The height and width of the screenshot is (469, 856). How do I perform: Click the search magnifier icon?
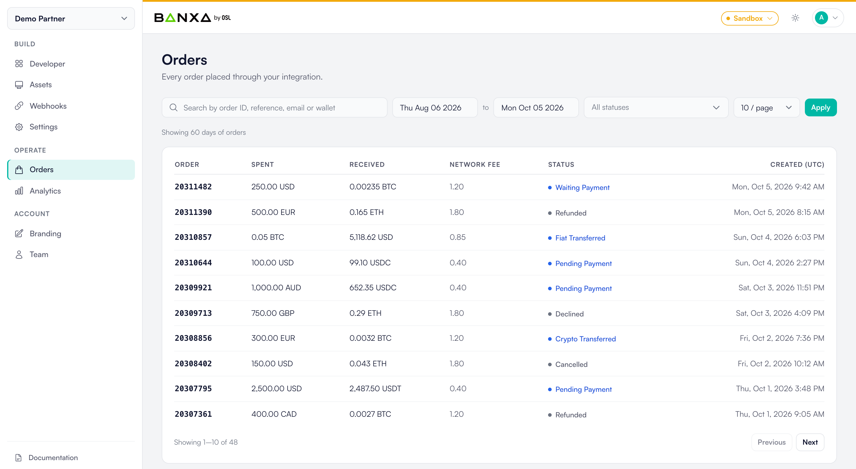tap(174, 107)
